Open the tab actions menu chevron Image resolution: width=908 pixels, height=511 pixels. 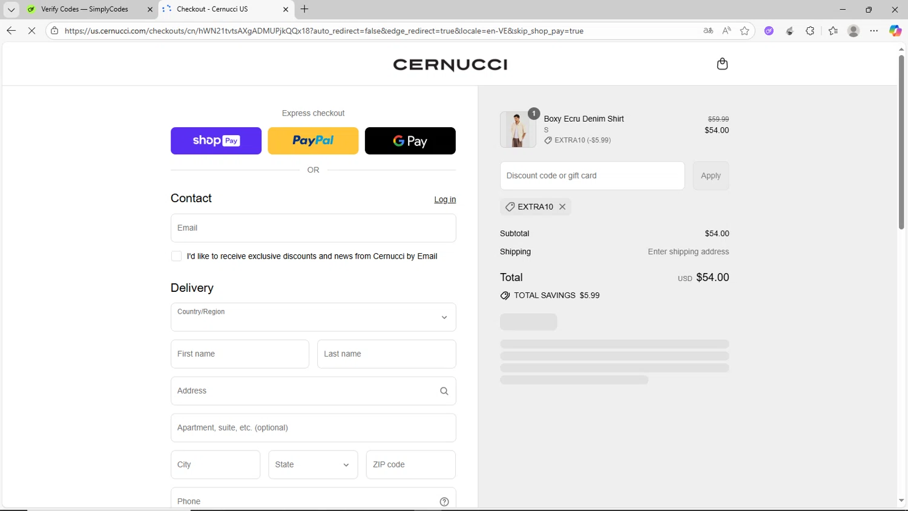[11, 9]
